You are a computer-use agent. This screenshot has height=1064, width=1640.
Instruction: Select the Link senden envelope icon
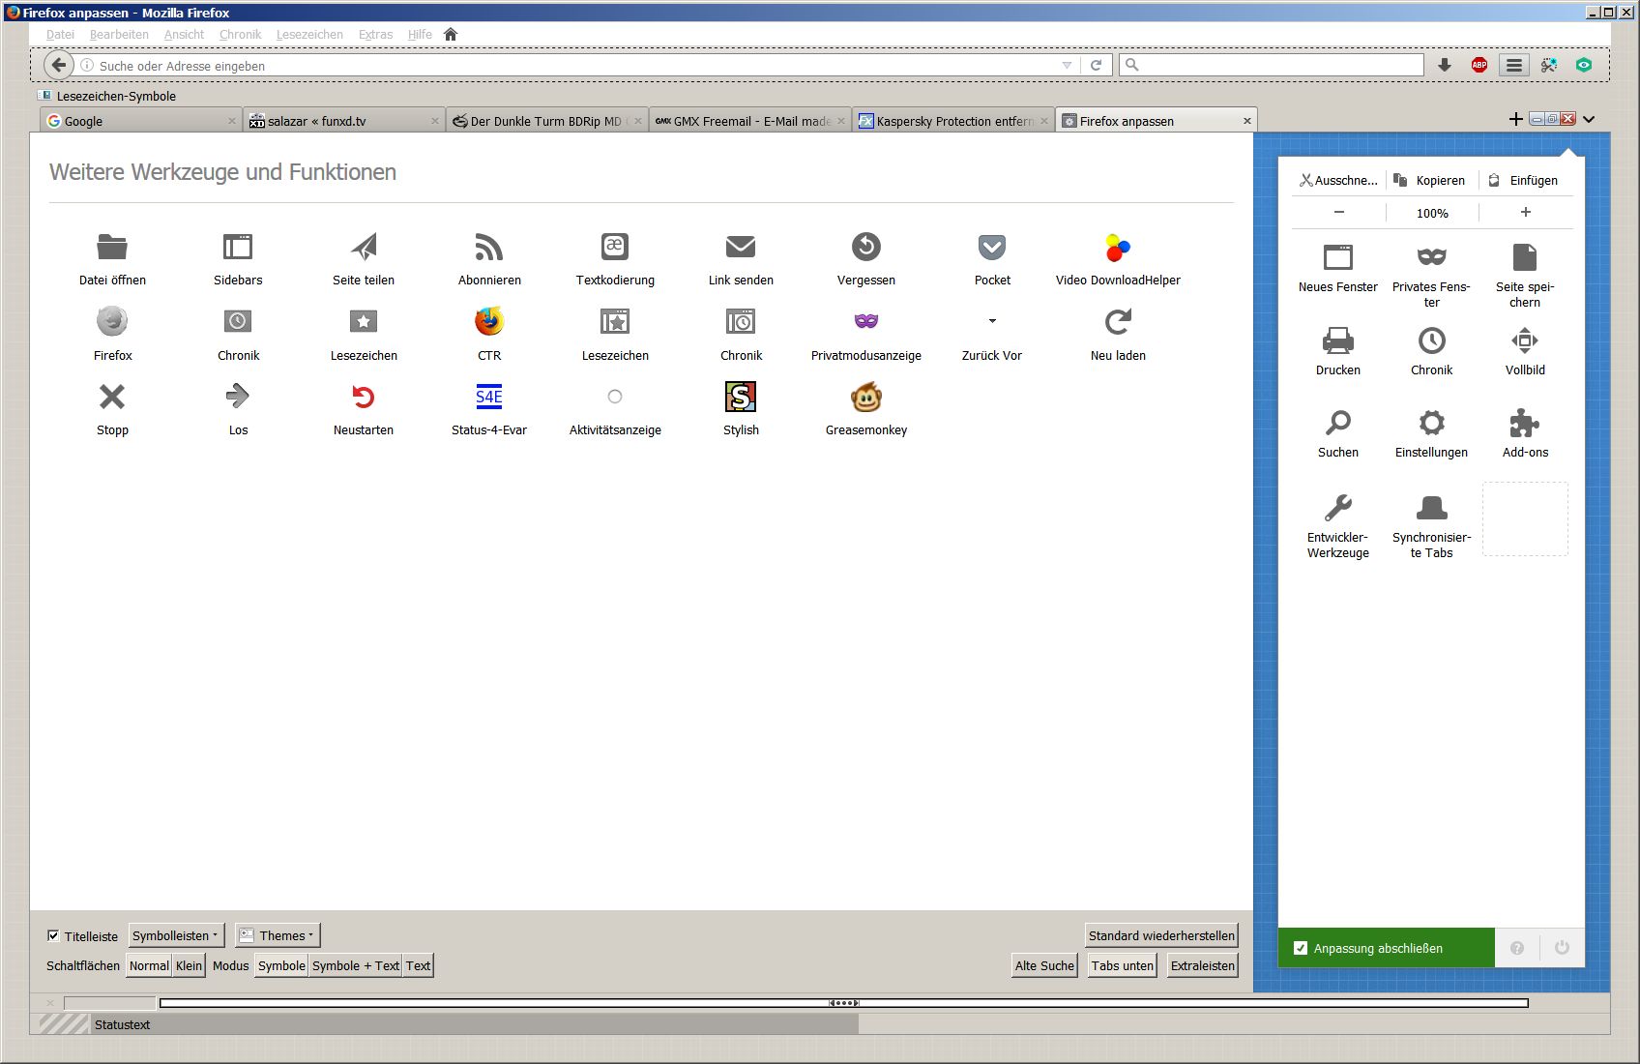(x=741, y=247)
